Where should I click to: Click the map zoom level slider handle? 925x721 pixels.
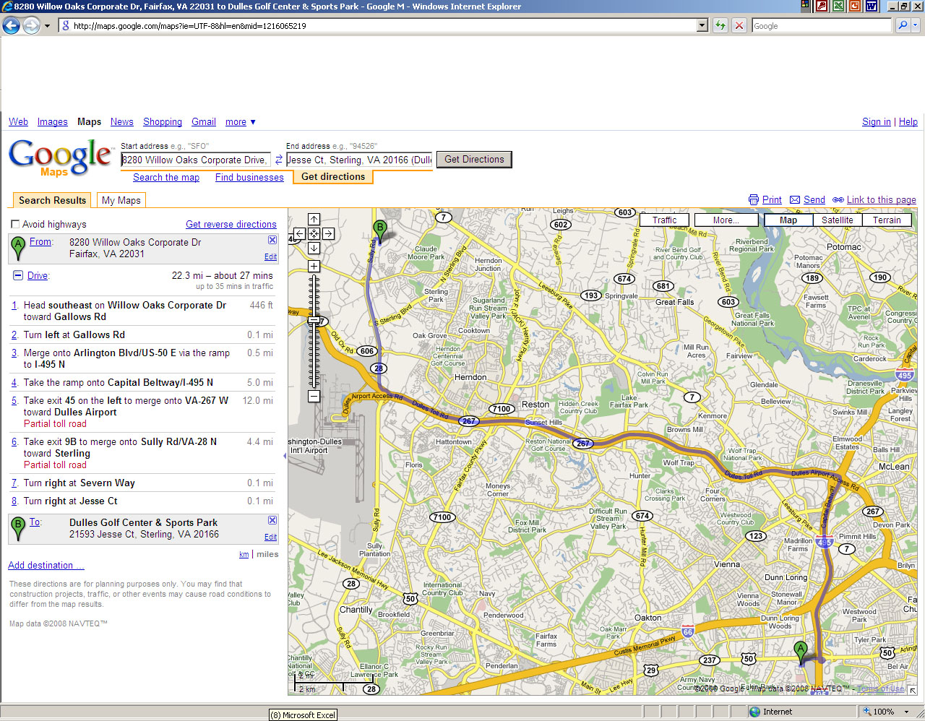[x=314, y=320]
